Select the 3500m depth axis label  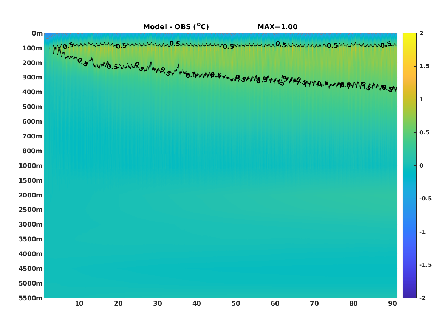(x=31, y=239)
